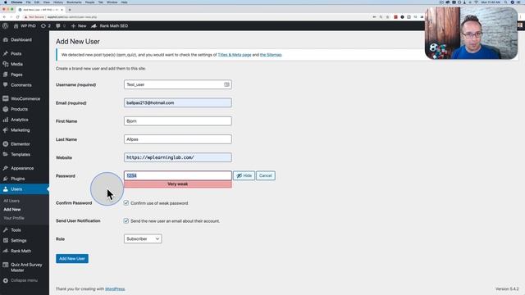The height and width of the screenshot is (295, 525).
Task: Visit the WP PRO site home icon
Action: pyautogui.click(x=16, y=25)
